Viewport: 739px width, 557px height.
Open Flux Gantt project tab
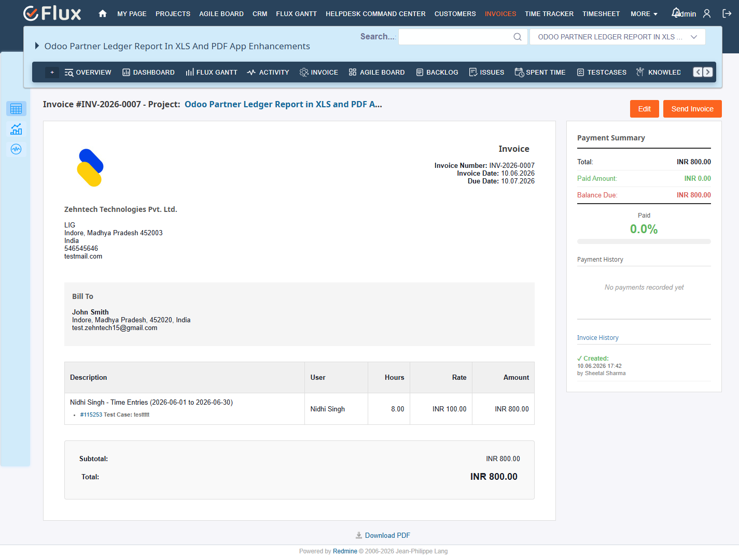[x=211, y=73]
